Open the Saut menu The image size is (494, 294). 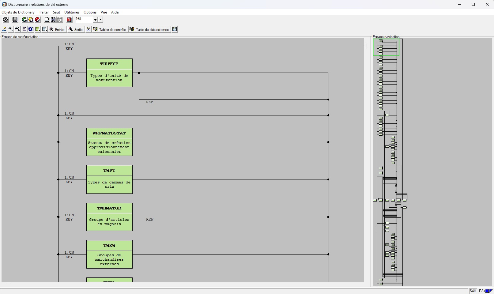click(x=56, y=12)
